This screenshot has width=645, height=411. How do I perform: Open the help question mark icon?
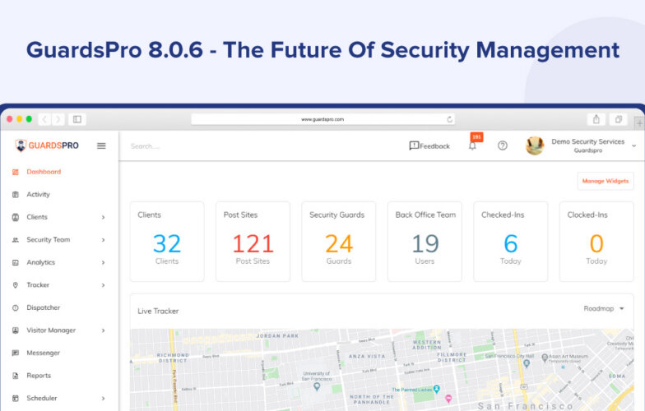(x=502, y=145)
